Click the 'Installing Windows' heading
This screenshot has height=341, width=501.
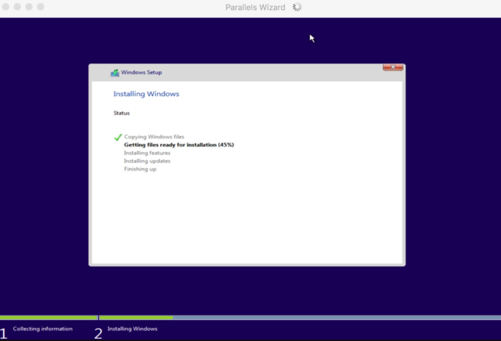click(146, 94)
